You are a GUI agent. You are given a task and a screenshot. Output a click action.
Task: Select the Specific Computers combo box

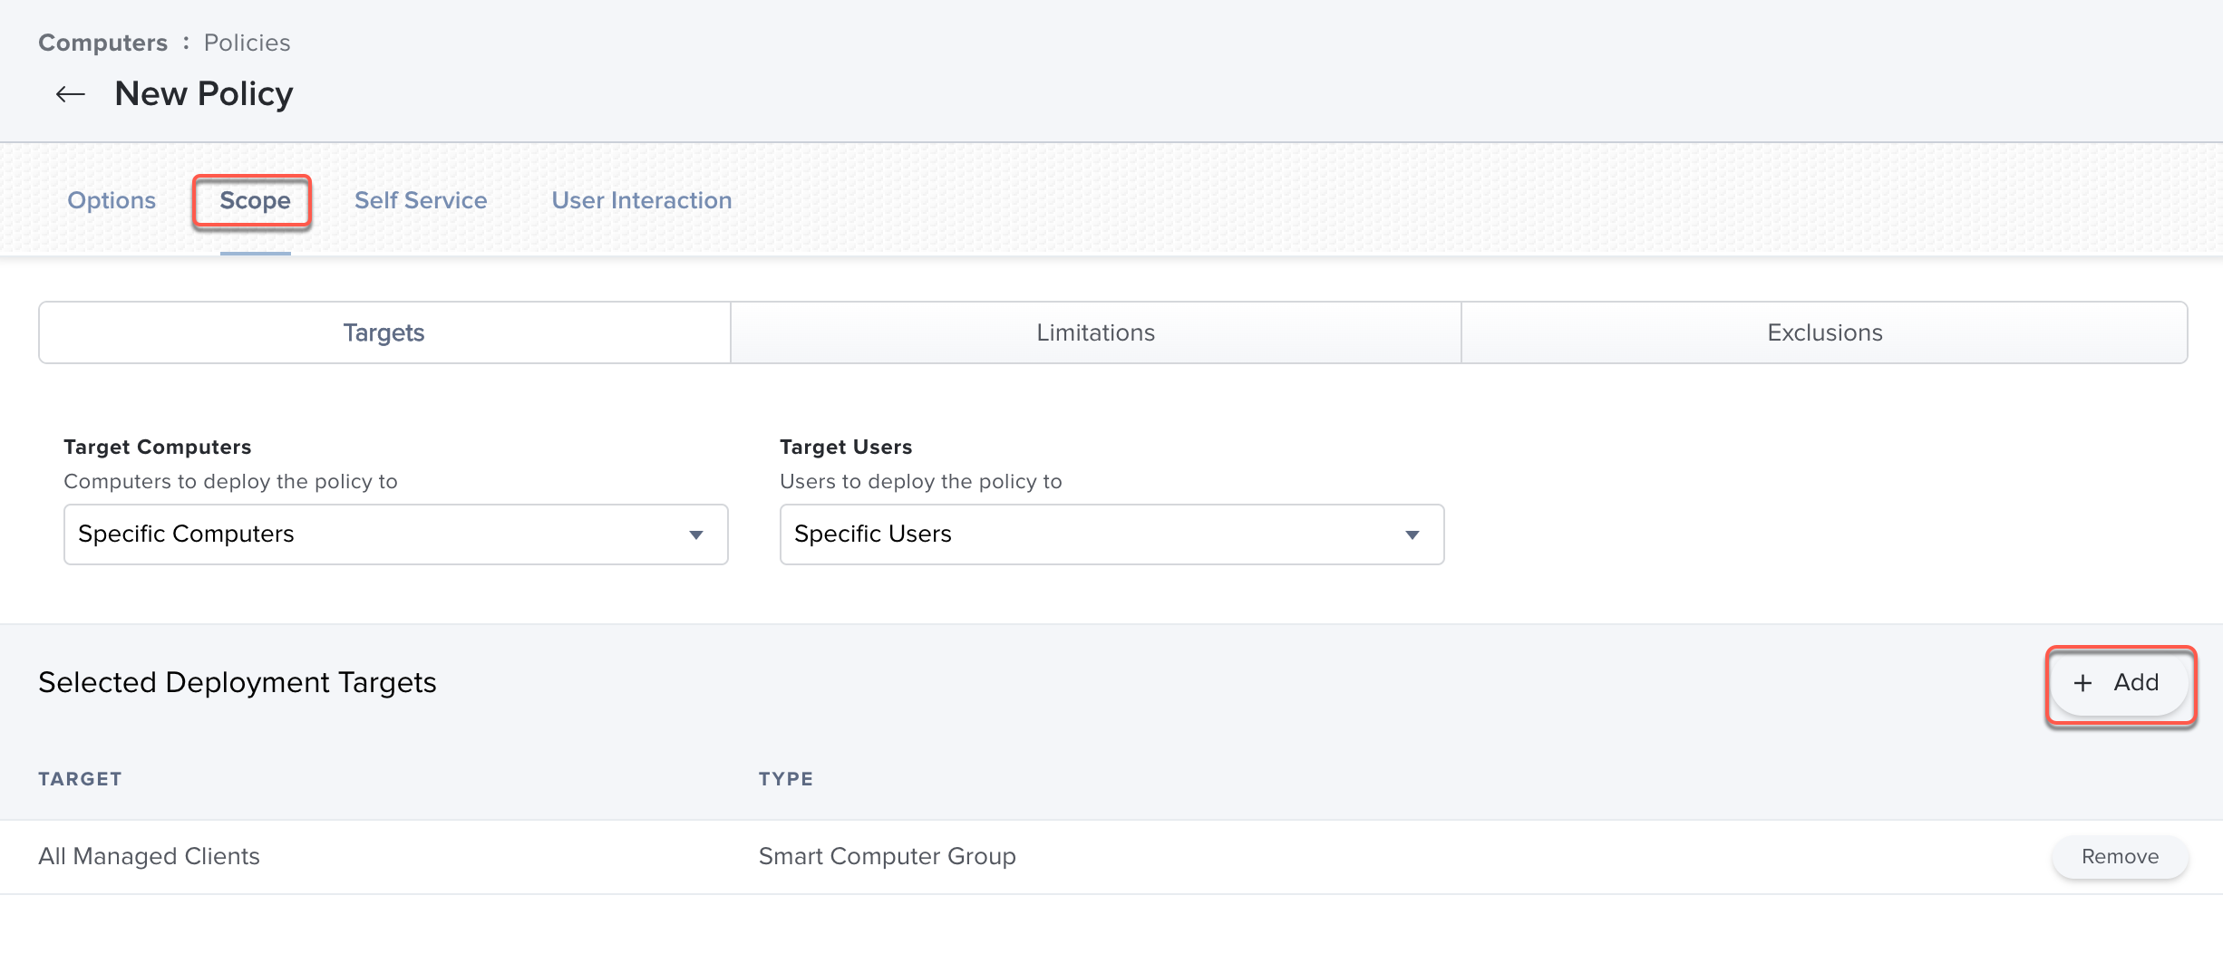point(381,534)
